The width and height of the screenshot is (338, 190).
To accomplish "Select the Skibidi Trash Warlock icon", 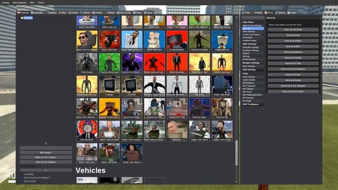I will 132,154.
